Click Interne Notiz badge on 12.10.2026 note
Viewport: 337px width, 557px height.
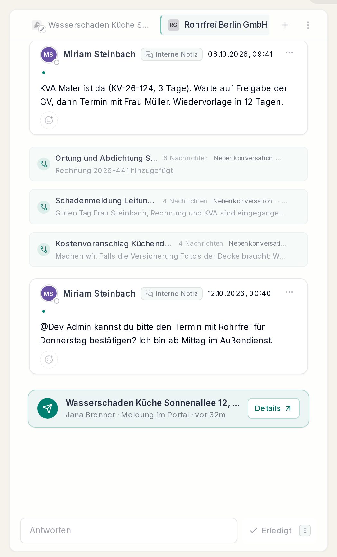click(172, 294)
